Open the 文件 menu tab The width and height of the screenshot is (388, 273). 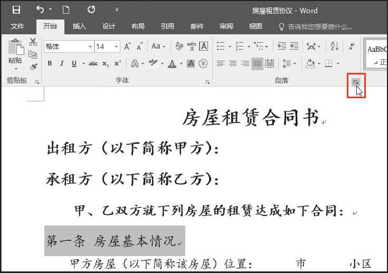click(17, 26)
